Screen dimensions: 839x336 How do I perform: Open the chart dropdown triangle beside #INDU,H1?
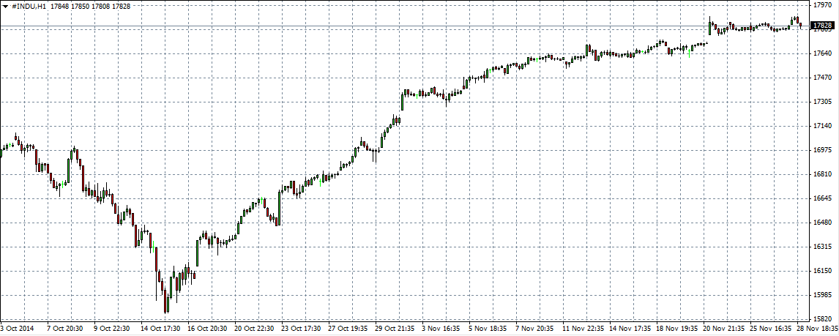[x=6, y=6]
